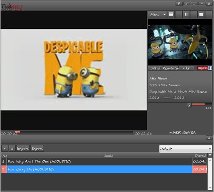Click the Facebook icon
This screenshot has width=214, height=192.
210,68
